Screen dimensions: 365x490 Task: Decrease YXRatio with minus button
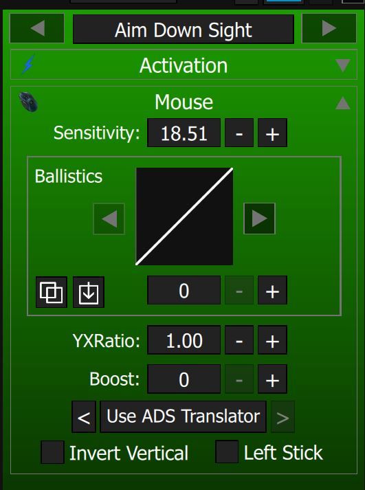click(x=239, y=340)
